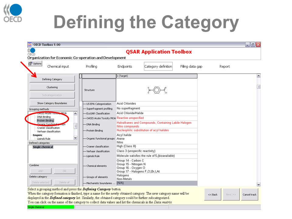Click the minimize window button
The image size is (292, 219).
(x=247, y=44)
